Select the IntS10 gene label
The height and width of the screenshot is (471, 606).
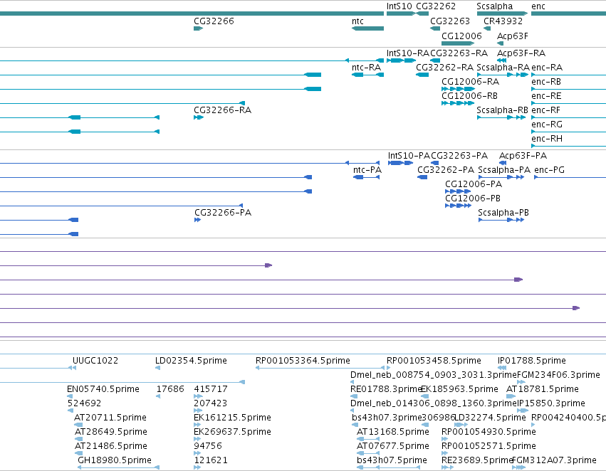coord(399,6)
